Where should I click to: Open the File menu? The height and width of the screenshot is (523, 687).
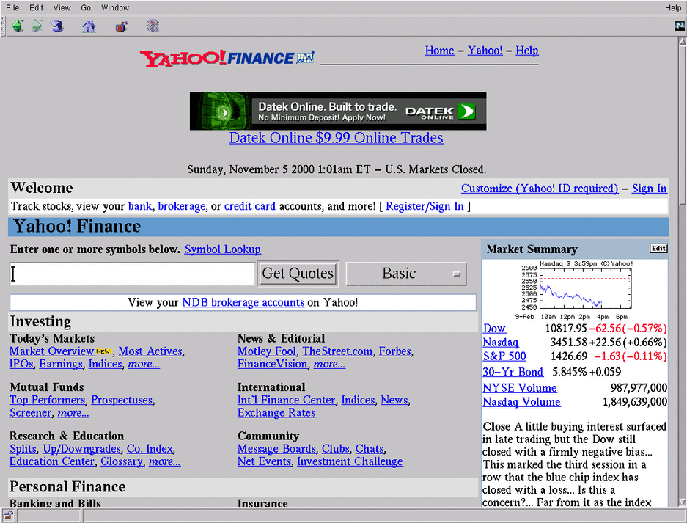tap(12, 7)
